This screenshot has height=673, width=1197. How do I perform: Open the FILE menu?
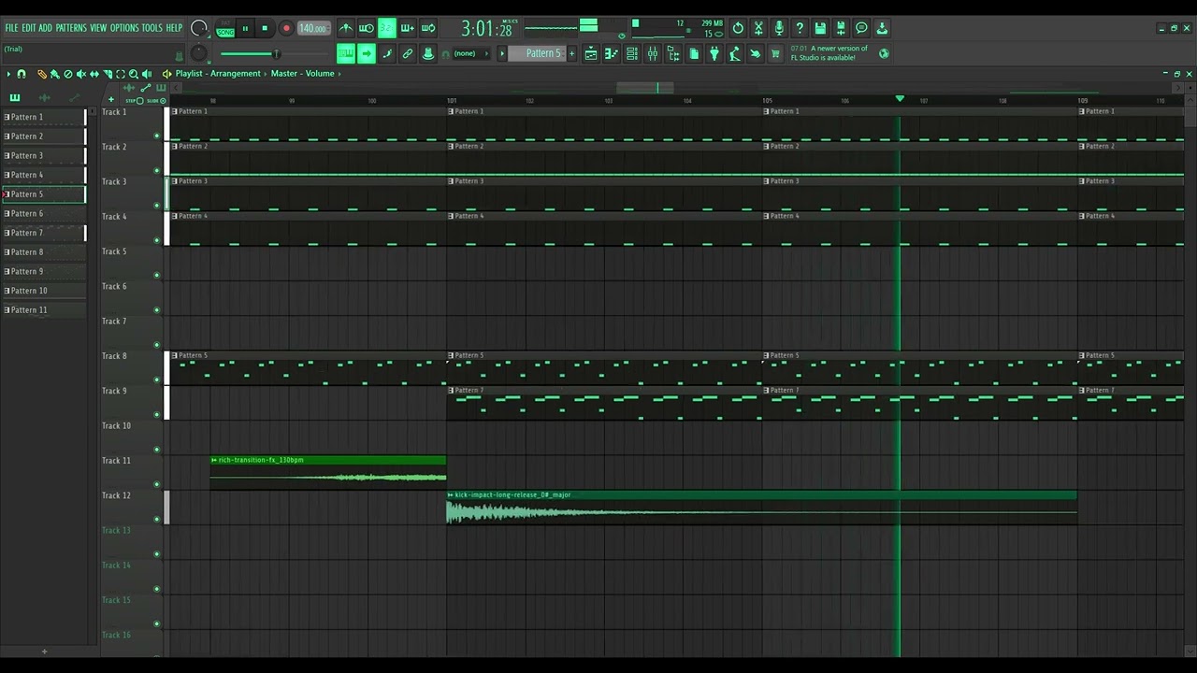point(12,28)
